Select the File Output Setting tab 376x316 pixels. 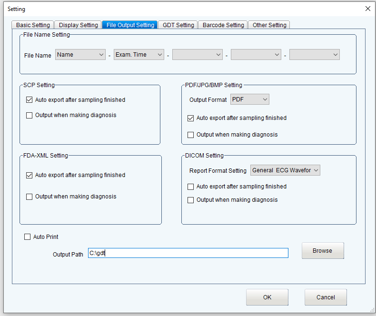[x=130, y=25]
